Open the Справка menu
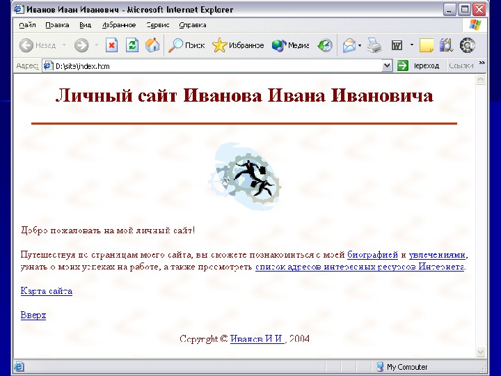 click(193, 25)
